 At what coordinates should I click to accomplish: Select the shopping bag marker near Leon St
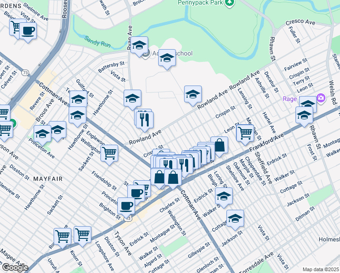tap(219, 145)
